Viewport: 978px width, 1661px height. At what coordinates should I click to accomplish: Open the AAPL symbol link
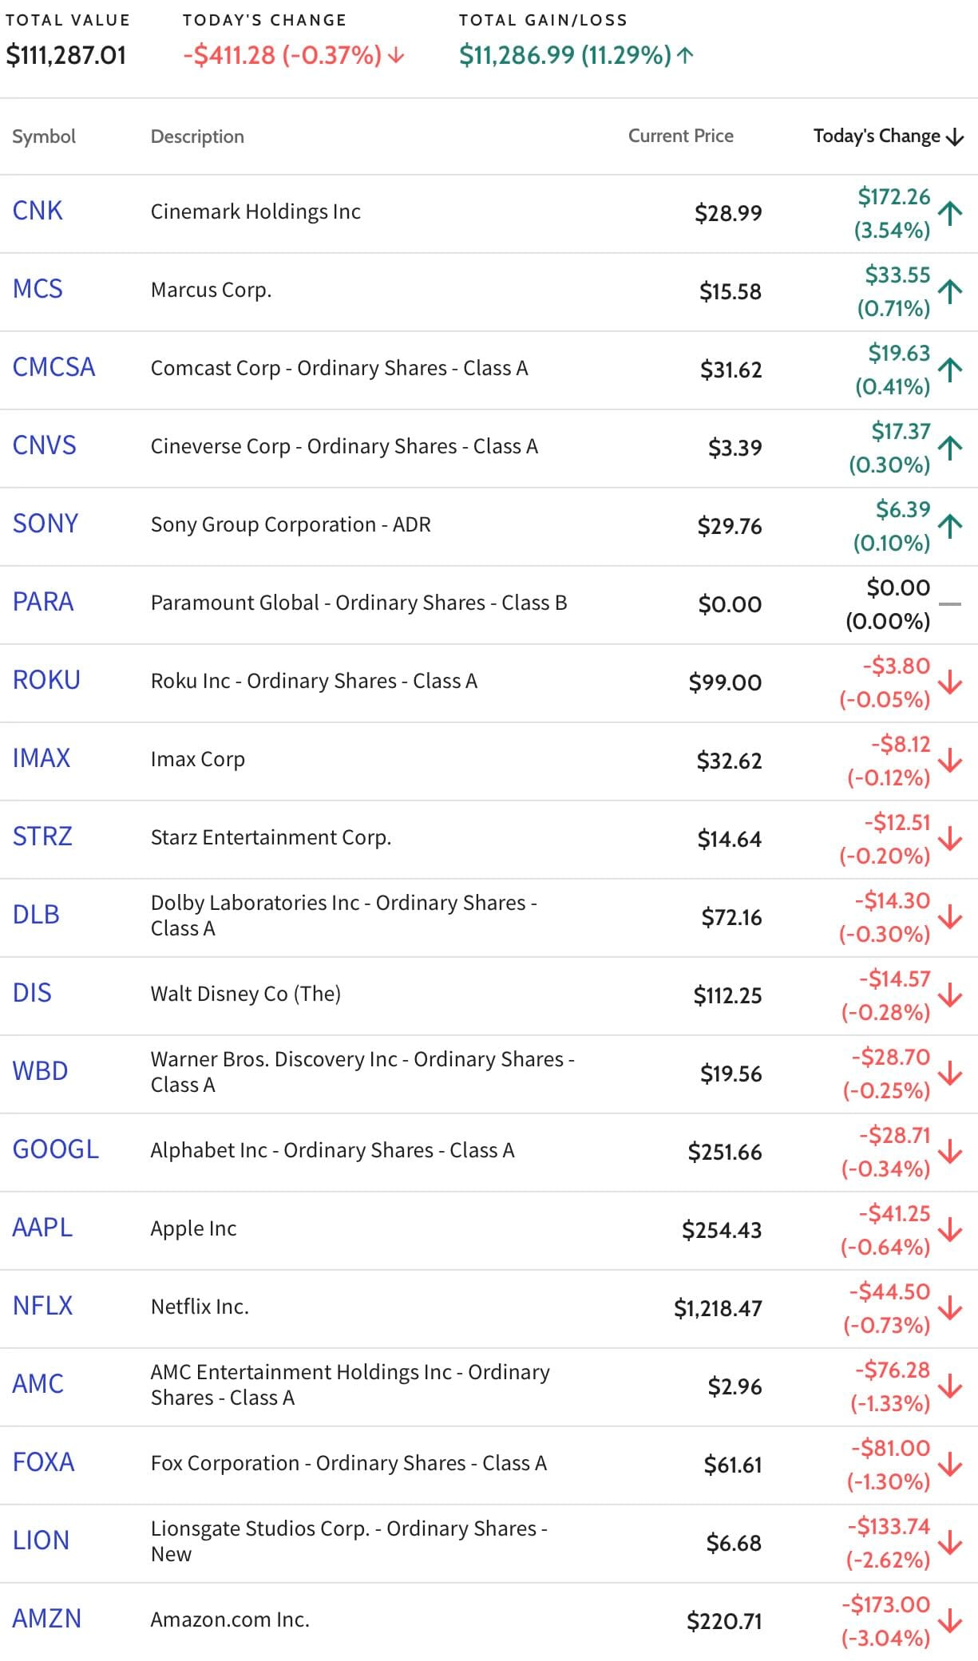[42, 1228]
